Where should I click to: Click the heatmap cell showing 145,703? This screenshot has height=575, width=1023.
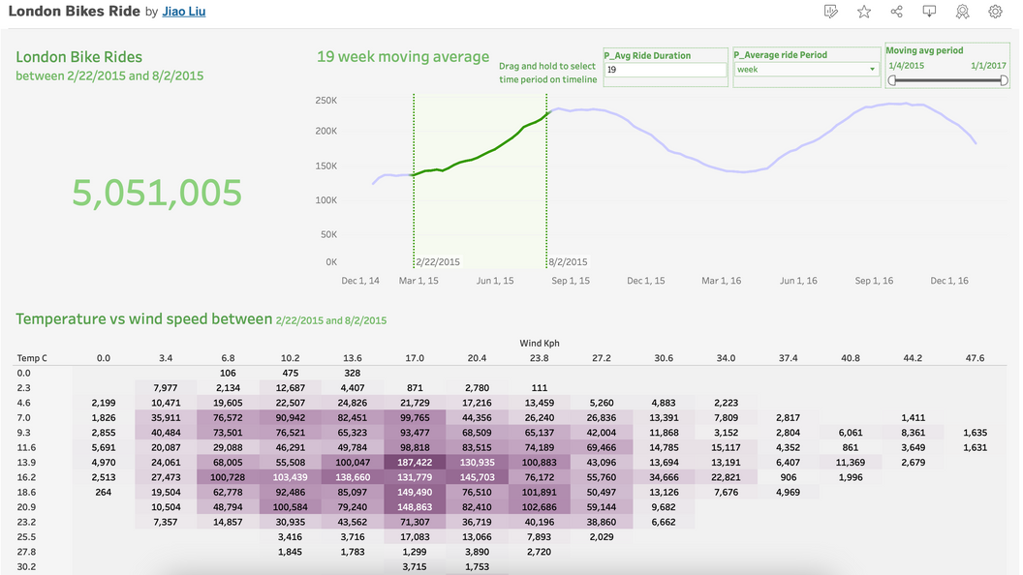point(477,477)
